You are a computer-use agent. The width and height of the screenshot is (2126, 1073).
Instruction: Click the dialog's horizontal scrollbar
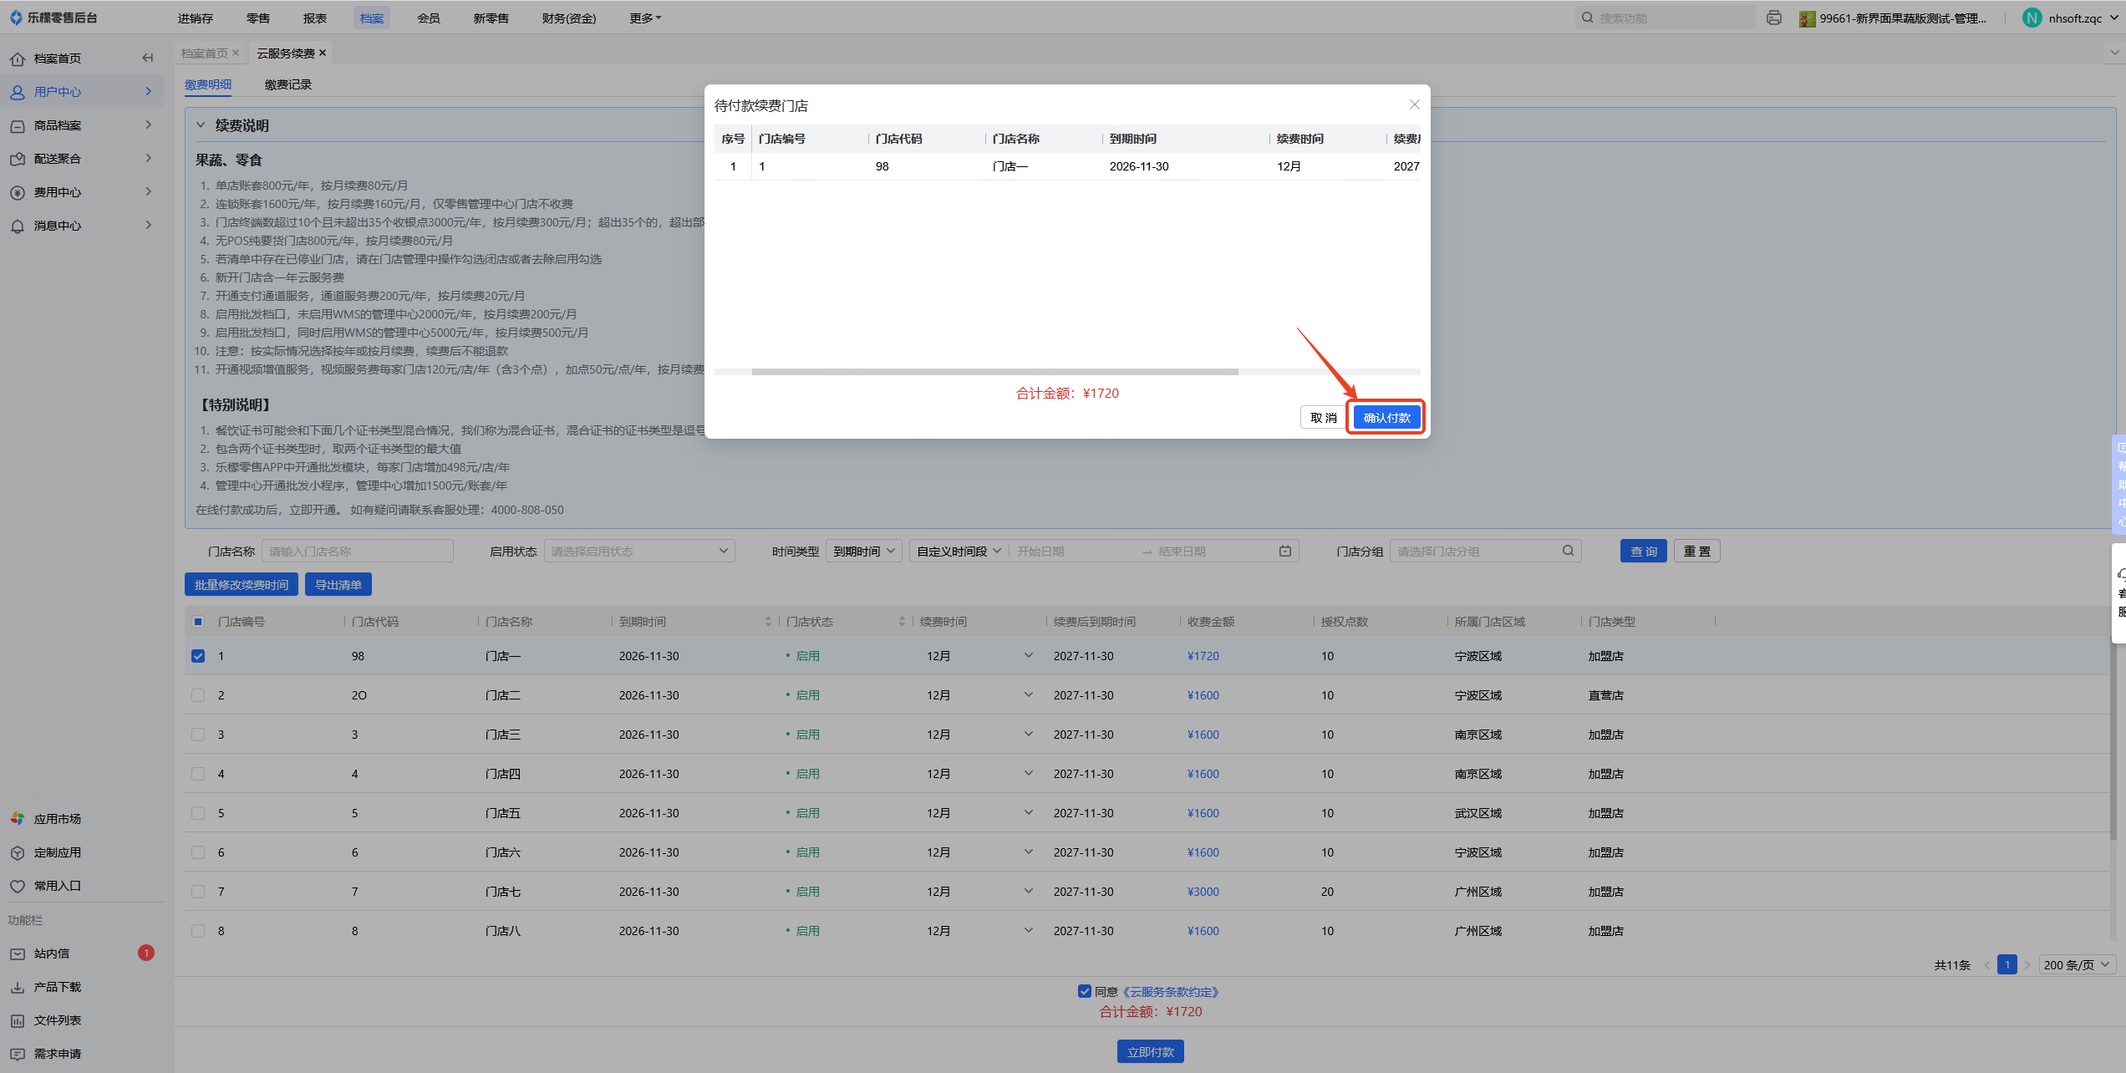[x=994, y=372]
